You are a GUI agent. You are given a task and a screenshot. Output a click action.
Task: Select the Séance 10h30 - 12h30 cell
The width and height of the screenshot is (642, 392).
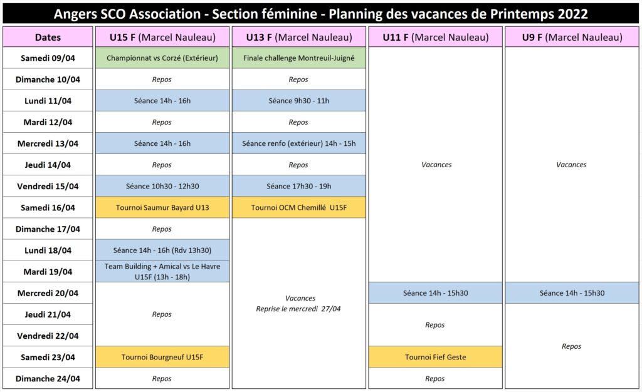tap(162, 186)
